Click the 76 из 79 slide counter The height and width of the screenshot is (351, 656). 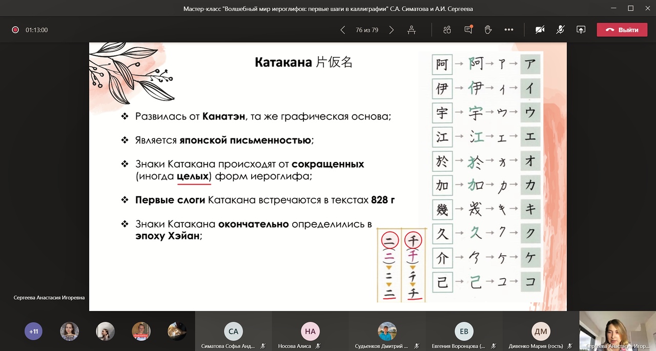tap(367, 30)
